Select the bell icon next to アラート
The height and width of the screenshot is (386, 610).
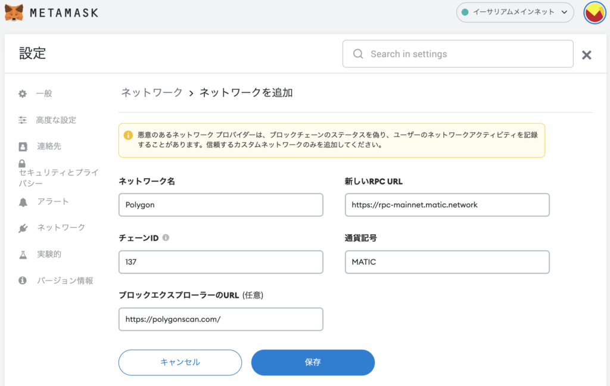point(22,201)
